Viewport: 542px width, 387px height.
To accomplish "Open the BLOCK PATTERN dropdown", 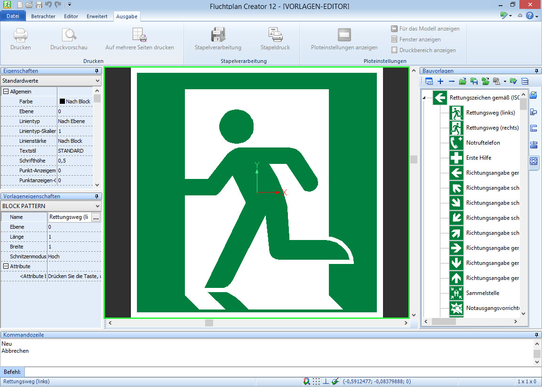I will tap(51, 206).
